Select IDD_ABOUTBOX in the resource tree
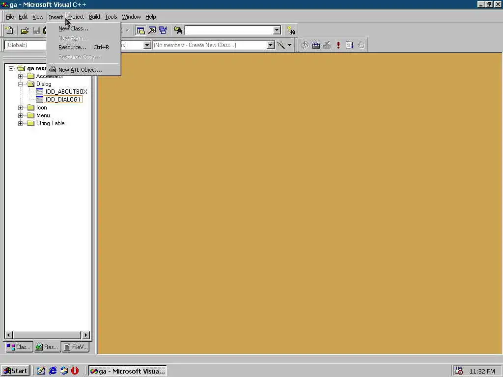The image size is (503, 377). point(66,92)
